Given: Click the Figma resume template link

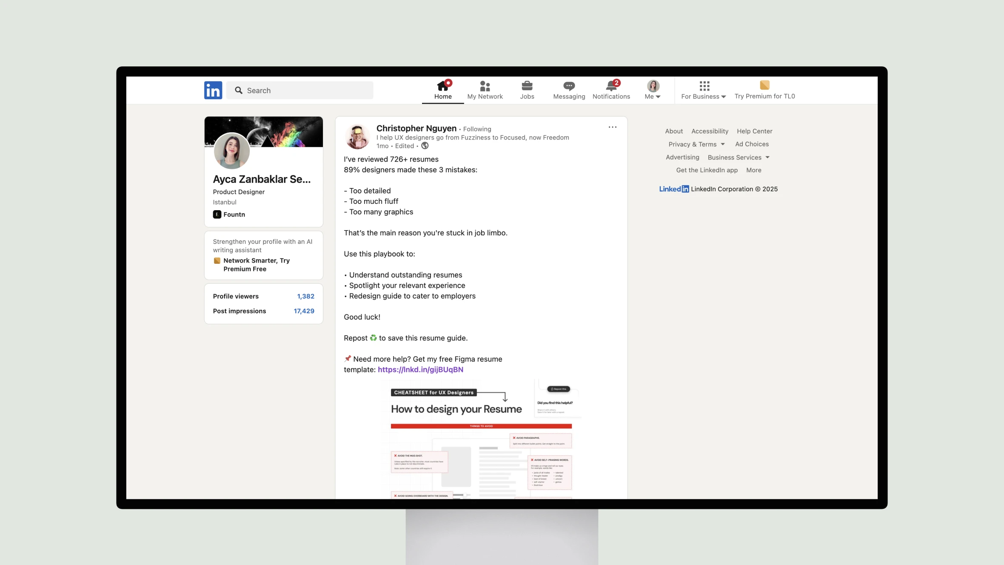Looking at the screenshot, I should point(421,369).
